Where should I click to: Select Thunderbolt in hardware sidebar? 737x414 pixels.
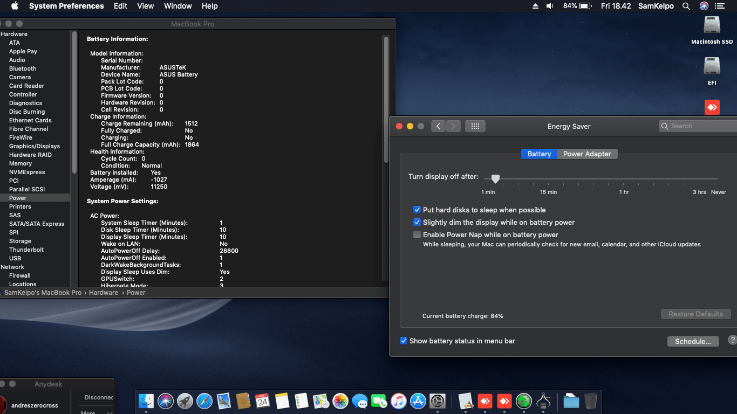(26, 250)
